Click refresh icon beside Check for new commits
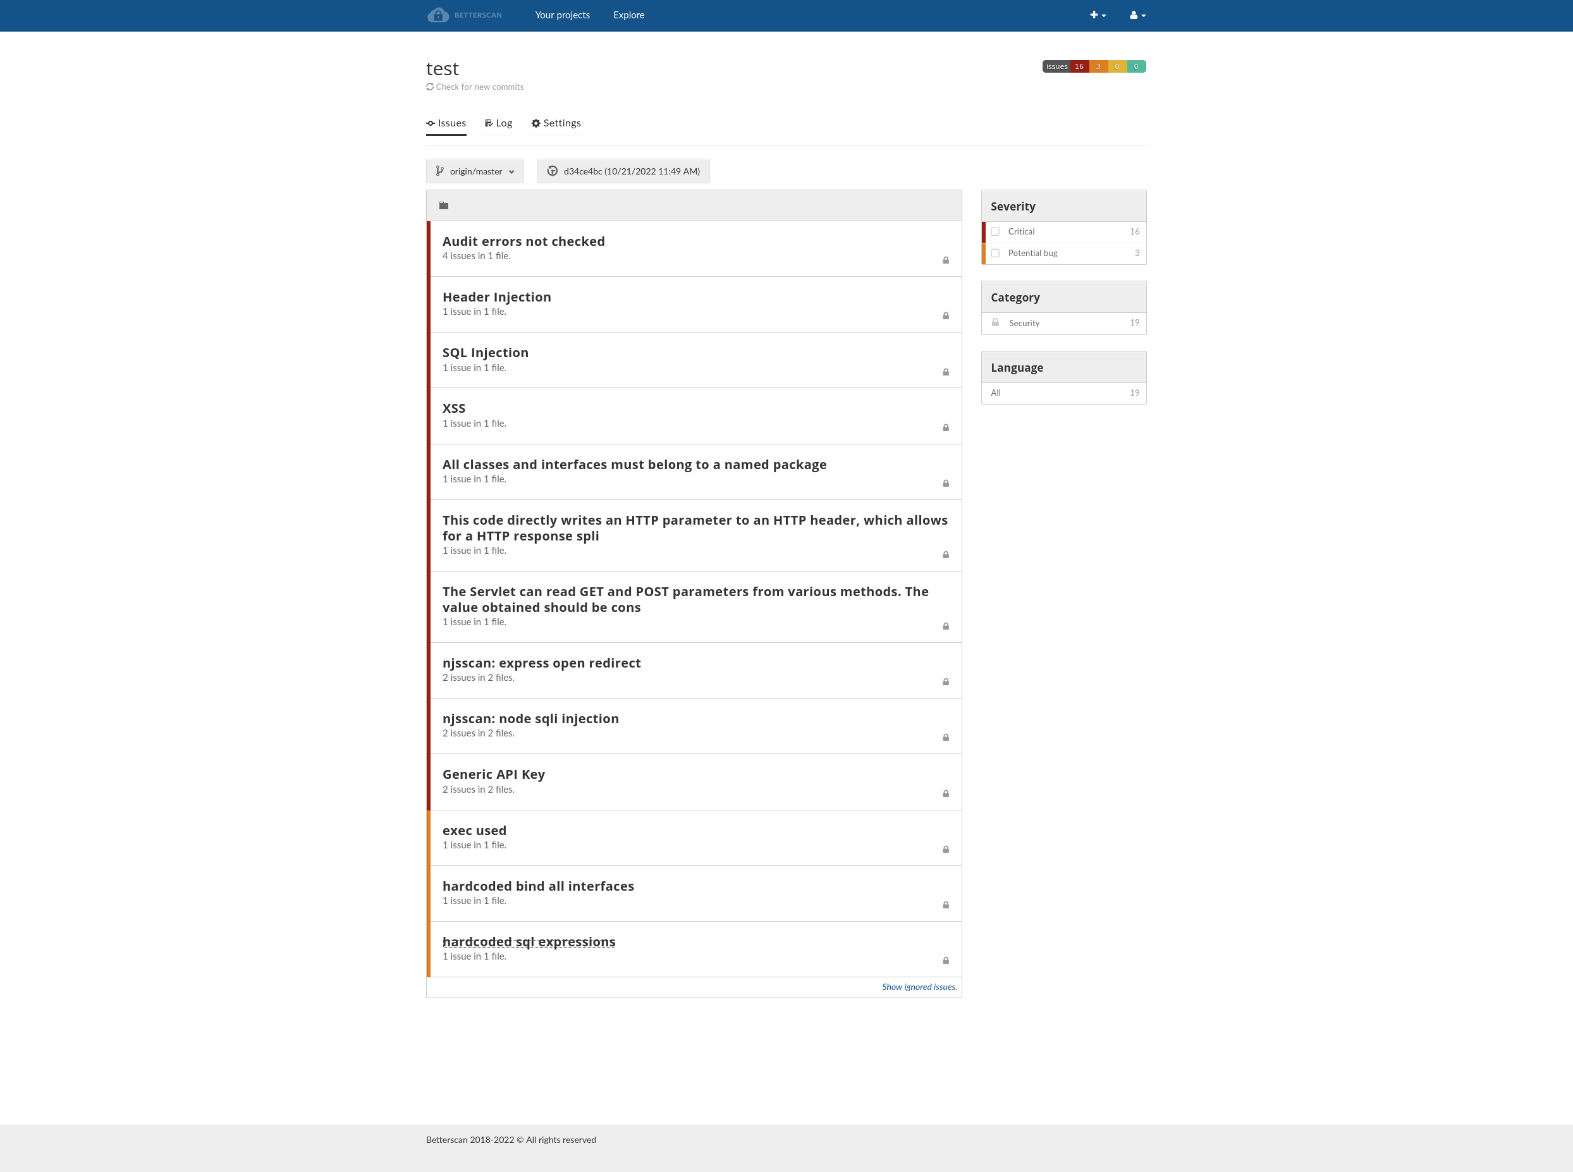The image size is (1573, 1172). click(x=430, y=87)
